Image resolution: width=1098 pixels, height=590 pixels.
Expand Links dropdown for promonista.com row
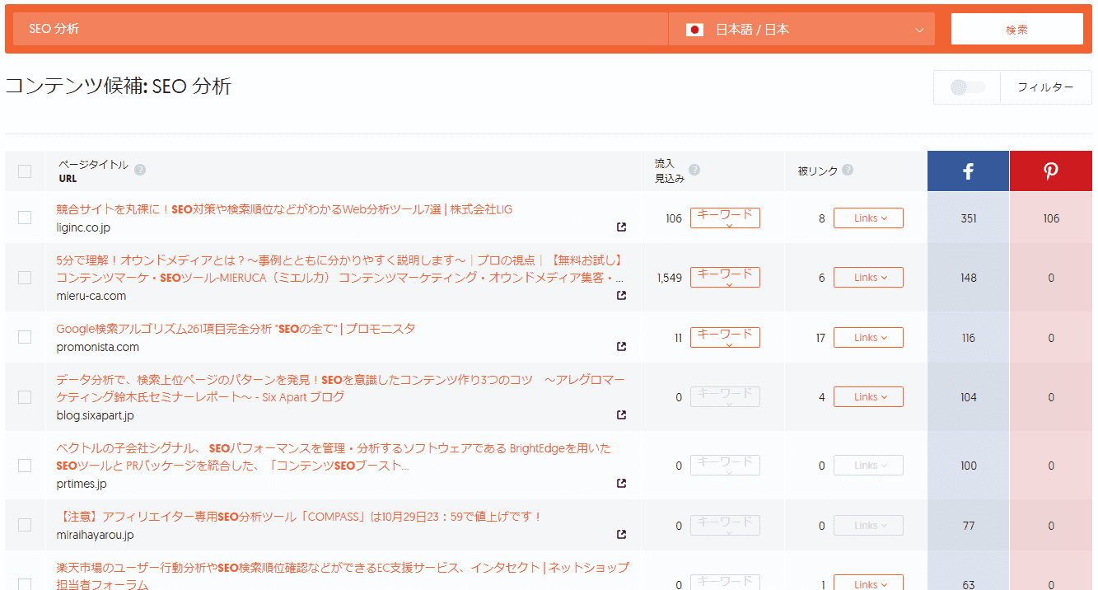click(x=868, y=338)
